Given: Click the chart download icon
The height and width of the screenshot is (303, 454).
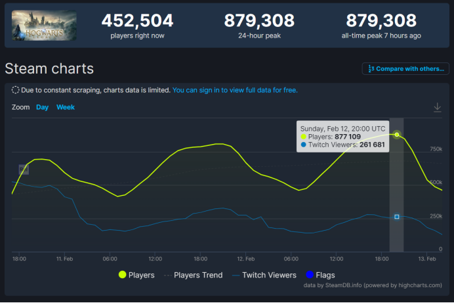Looking at the screenshot, I should (x=437, y=107).
